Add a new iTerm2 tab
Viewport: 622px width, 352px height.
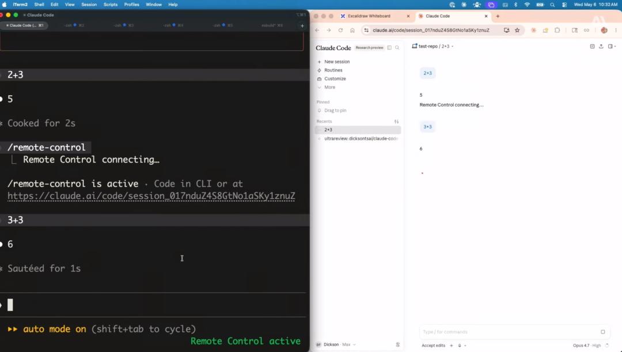(x=302, y=25)
